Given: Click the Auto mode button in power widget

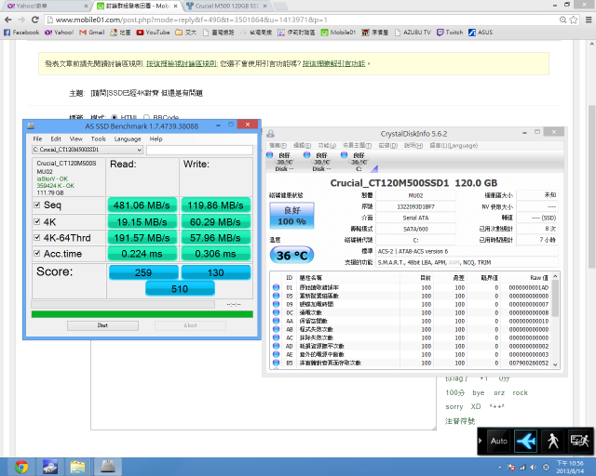Looking at the screenshot, I should (x=499, y=441).
